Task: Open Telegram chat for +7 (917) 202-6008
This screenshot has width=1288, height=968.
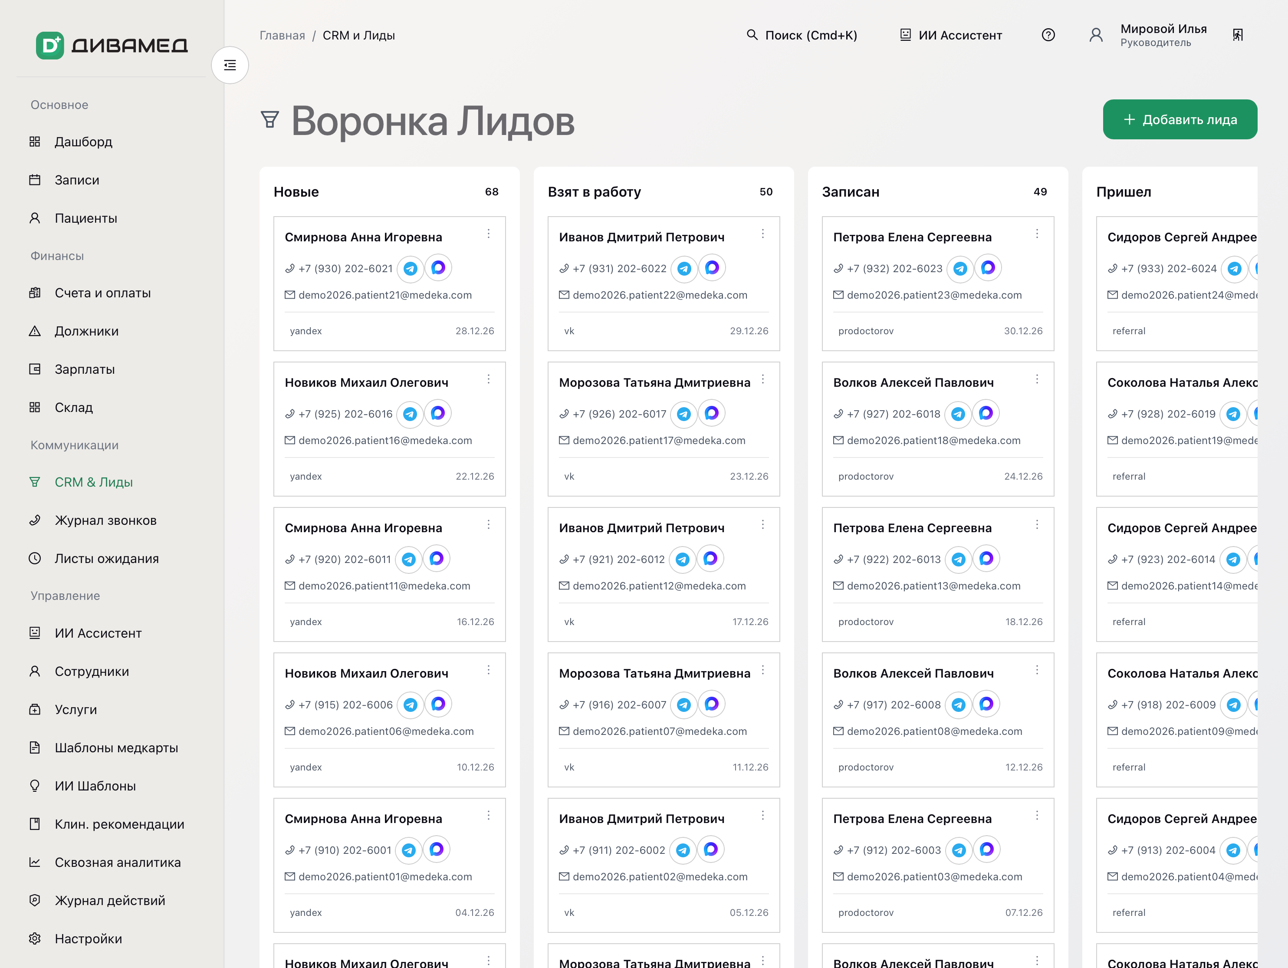Action: click(959, 705)
